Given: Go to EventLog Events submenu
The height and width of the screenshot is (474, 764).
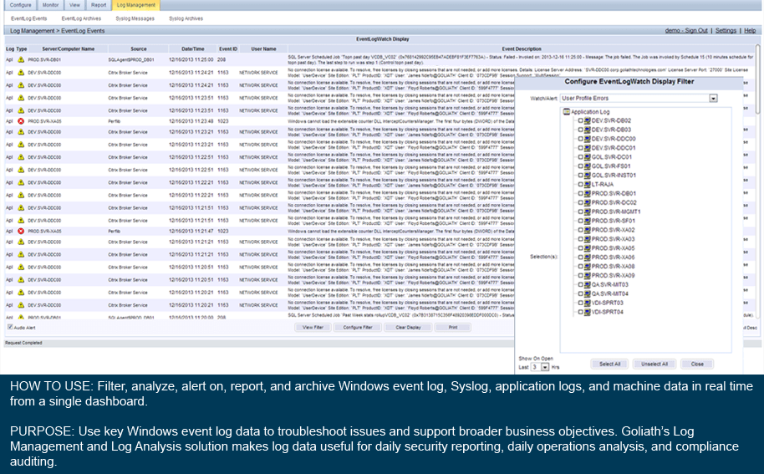Looking at the screenshot, I should [x=28, y=18].
